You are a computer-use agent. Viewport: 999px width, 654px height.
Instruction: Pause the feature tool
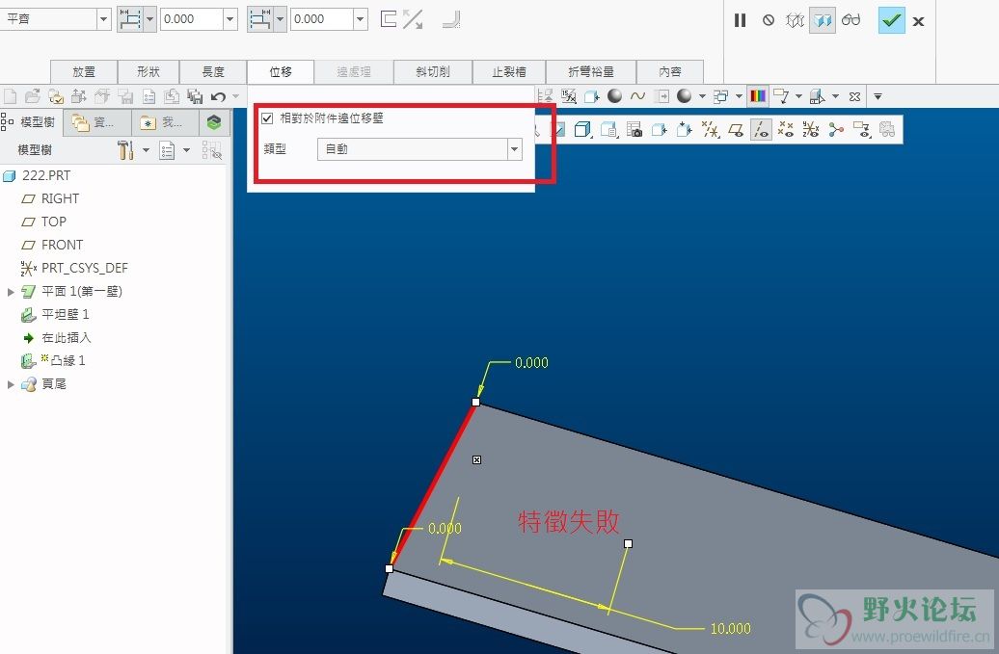740,20
